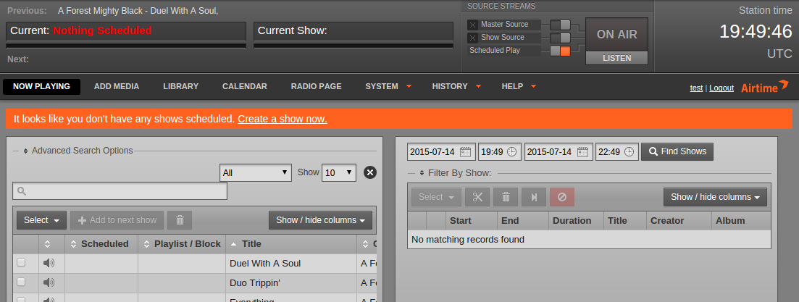Click the 'Create a show now.' link
The height and width of the screenshot is (302, 799).
(x=282, y=119)
